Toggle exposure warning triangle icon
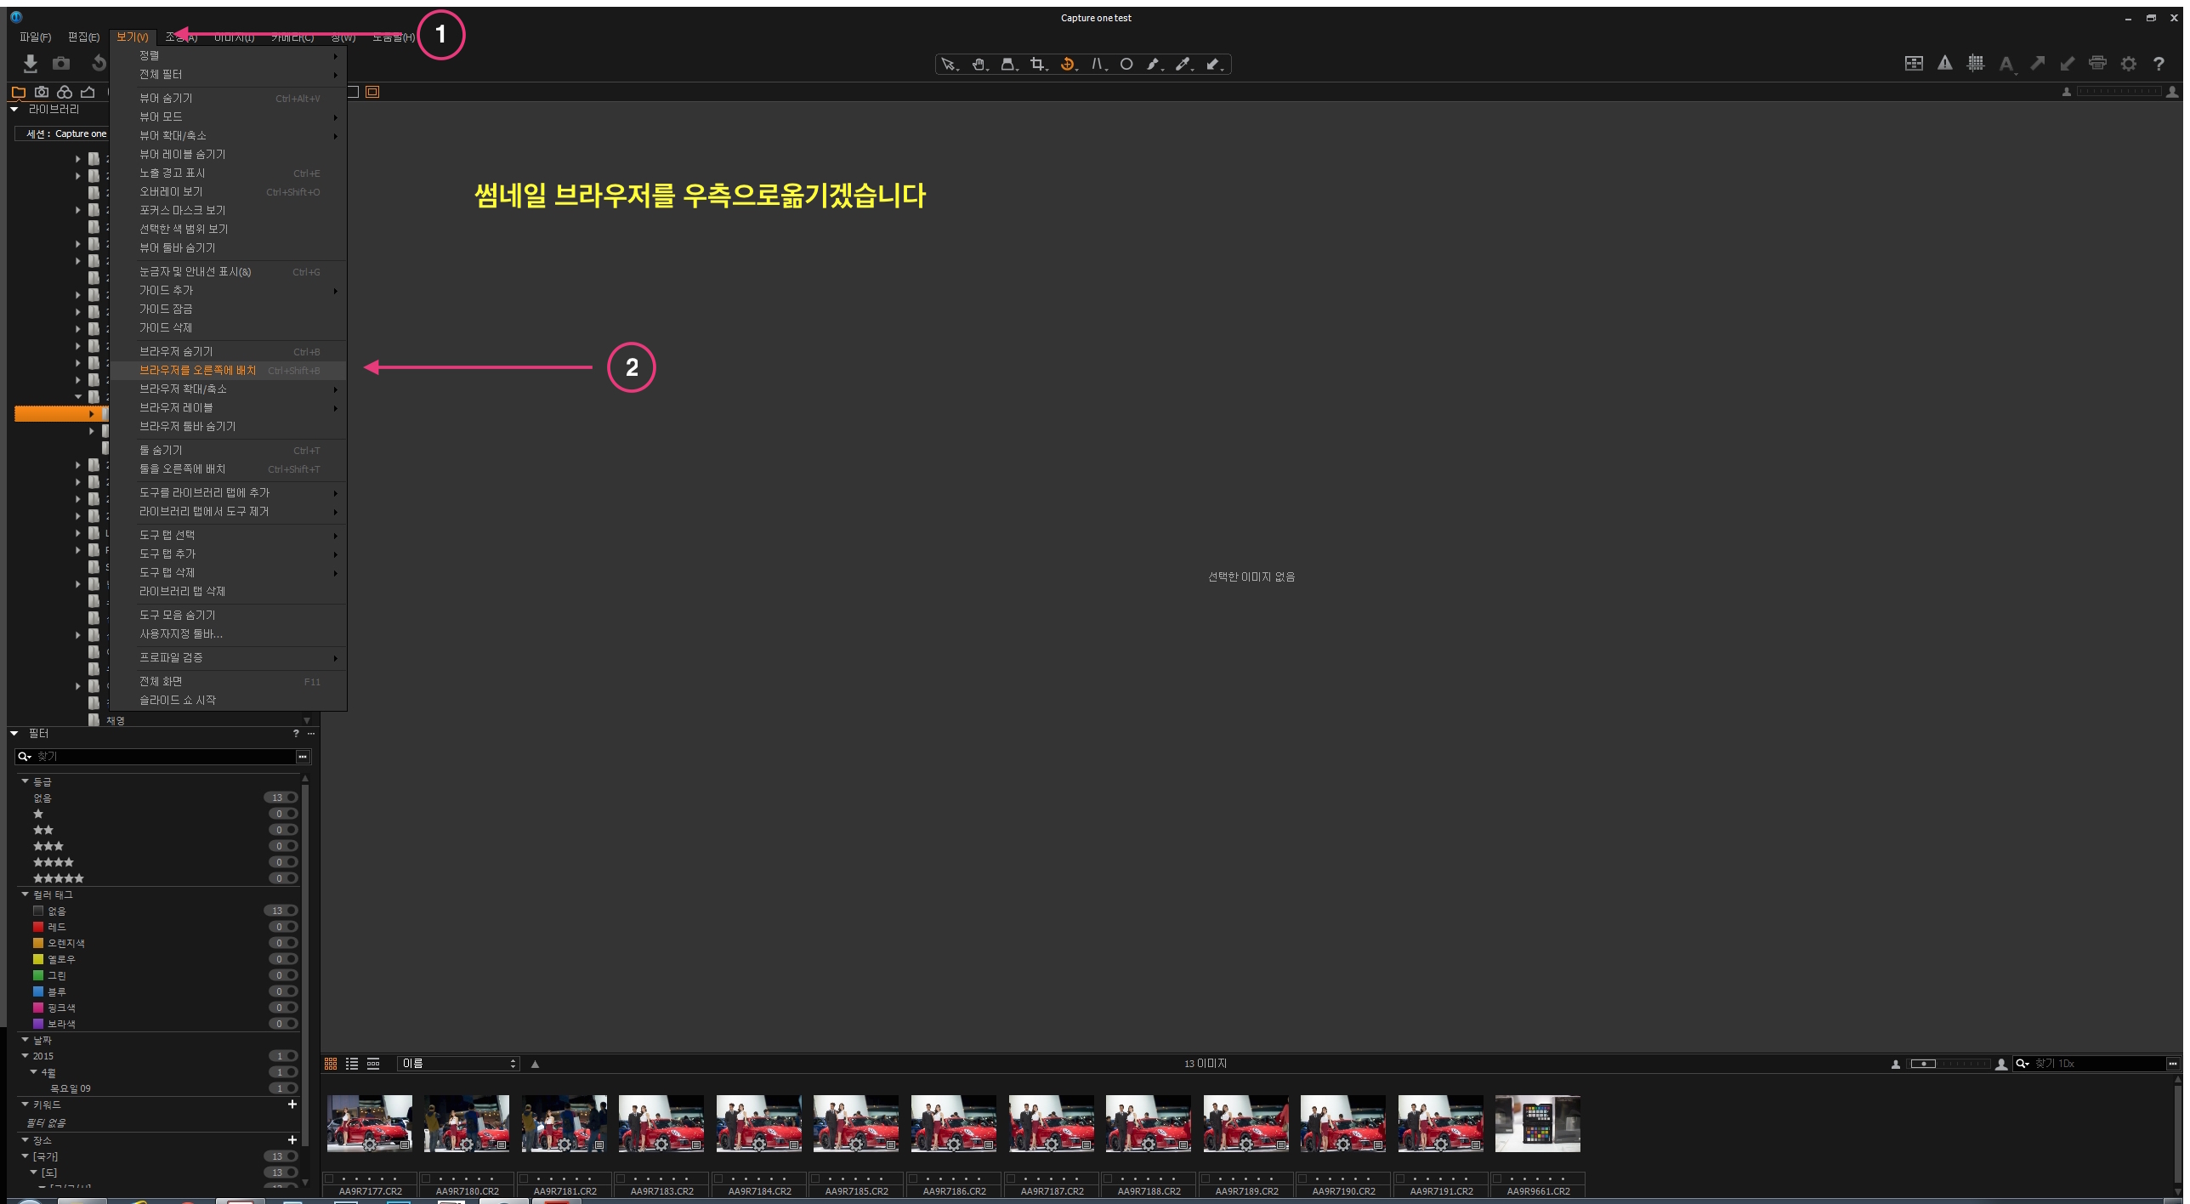 (x=1944, y=63)
